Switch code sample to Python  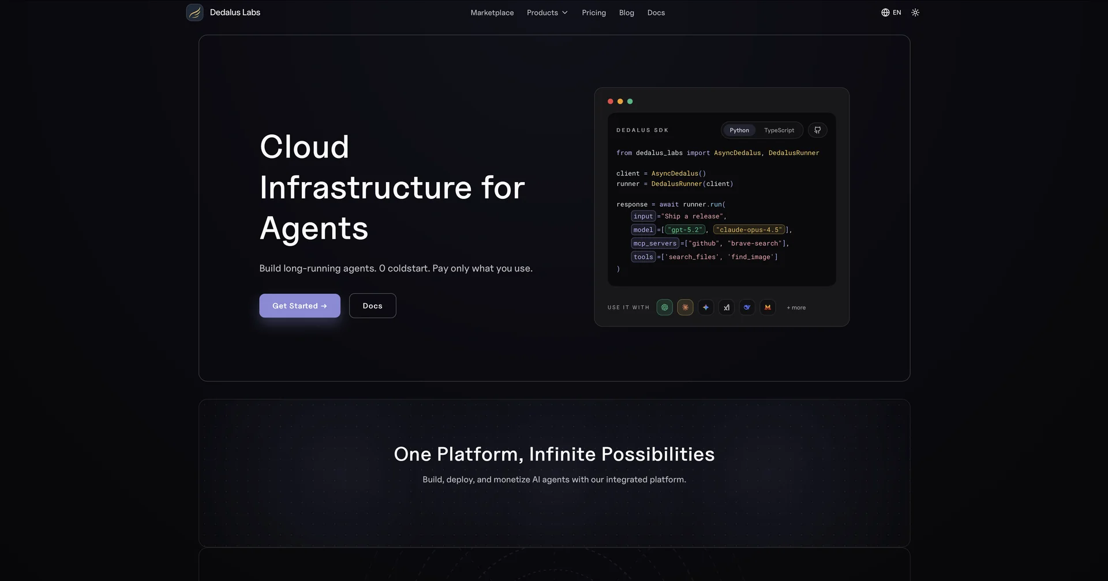(739, 130)
